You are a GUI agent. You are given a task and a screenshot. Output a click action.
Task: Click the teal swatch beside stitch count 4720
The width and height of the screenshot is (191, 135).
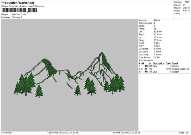(145, 69)
